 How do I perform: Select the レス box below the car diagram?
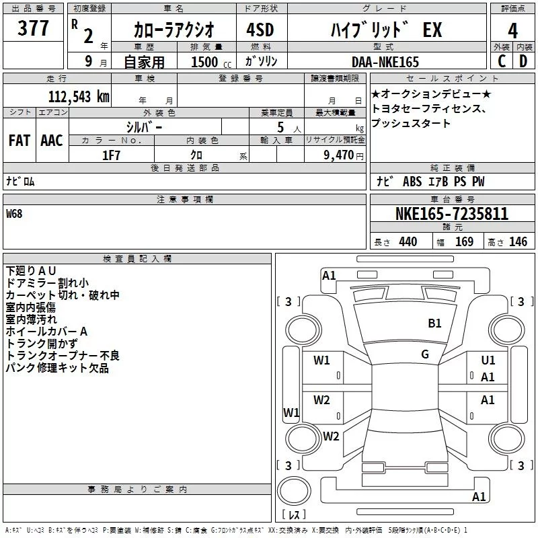[x=293, y=516]
